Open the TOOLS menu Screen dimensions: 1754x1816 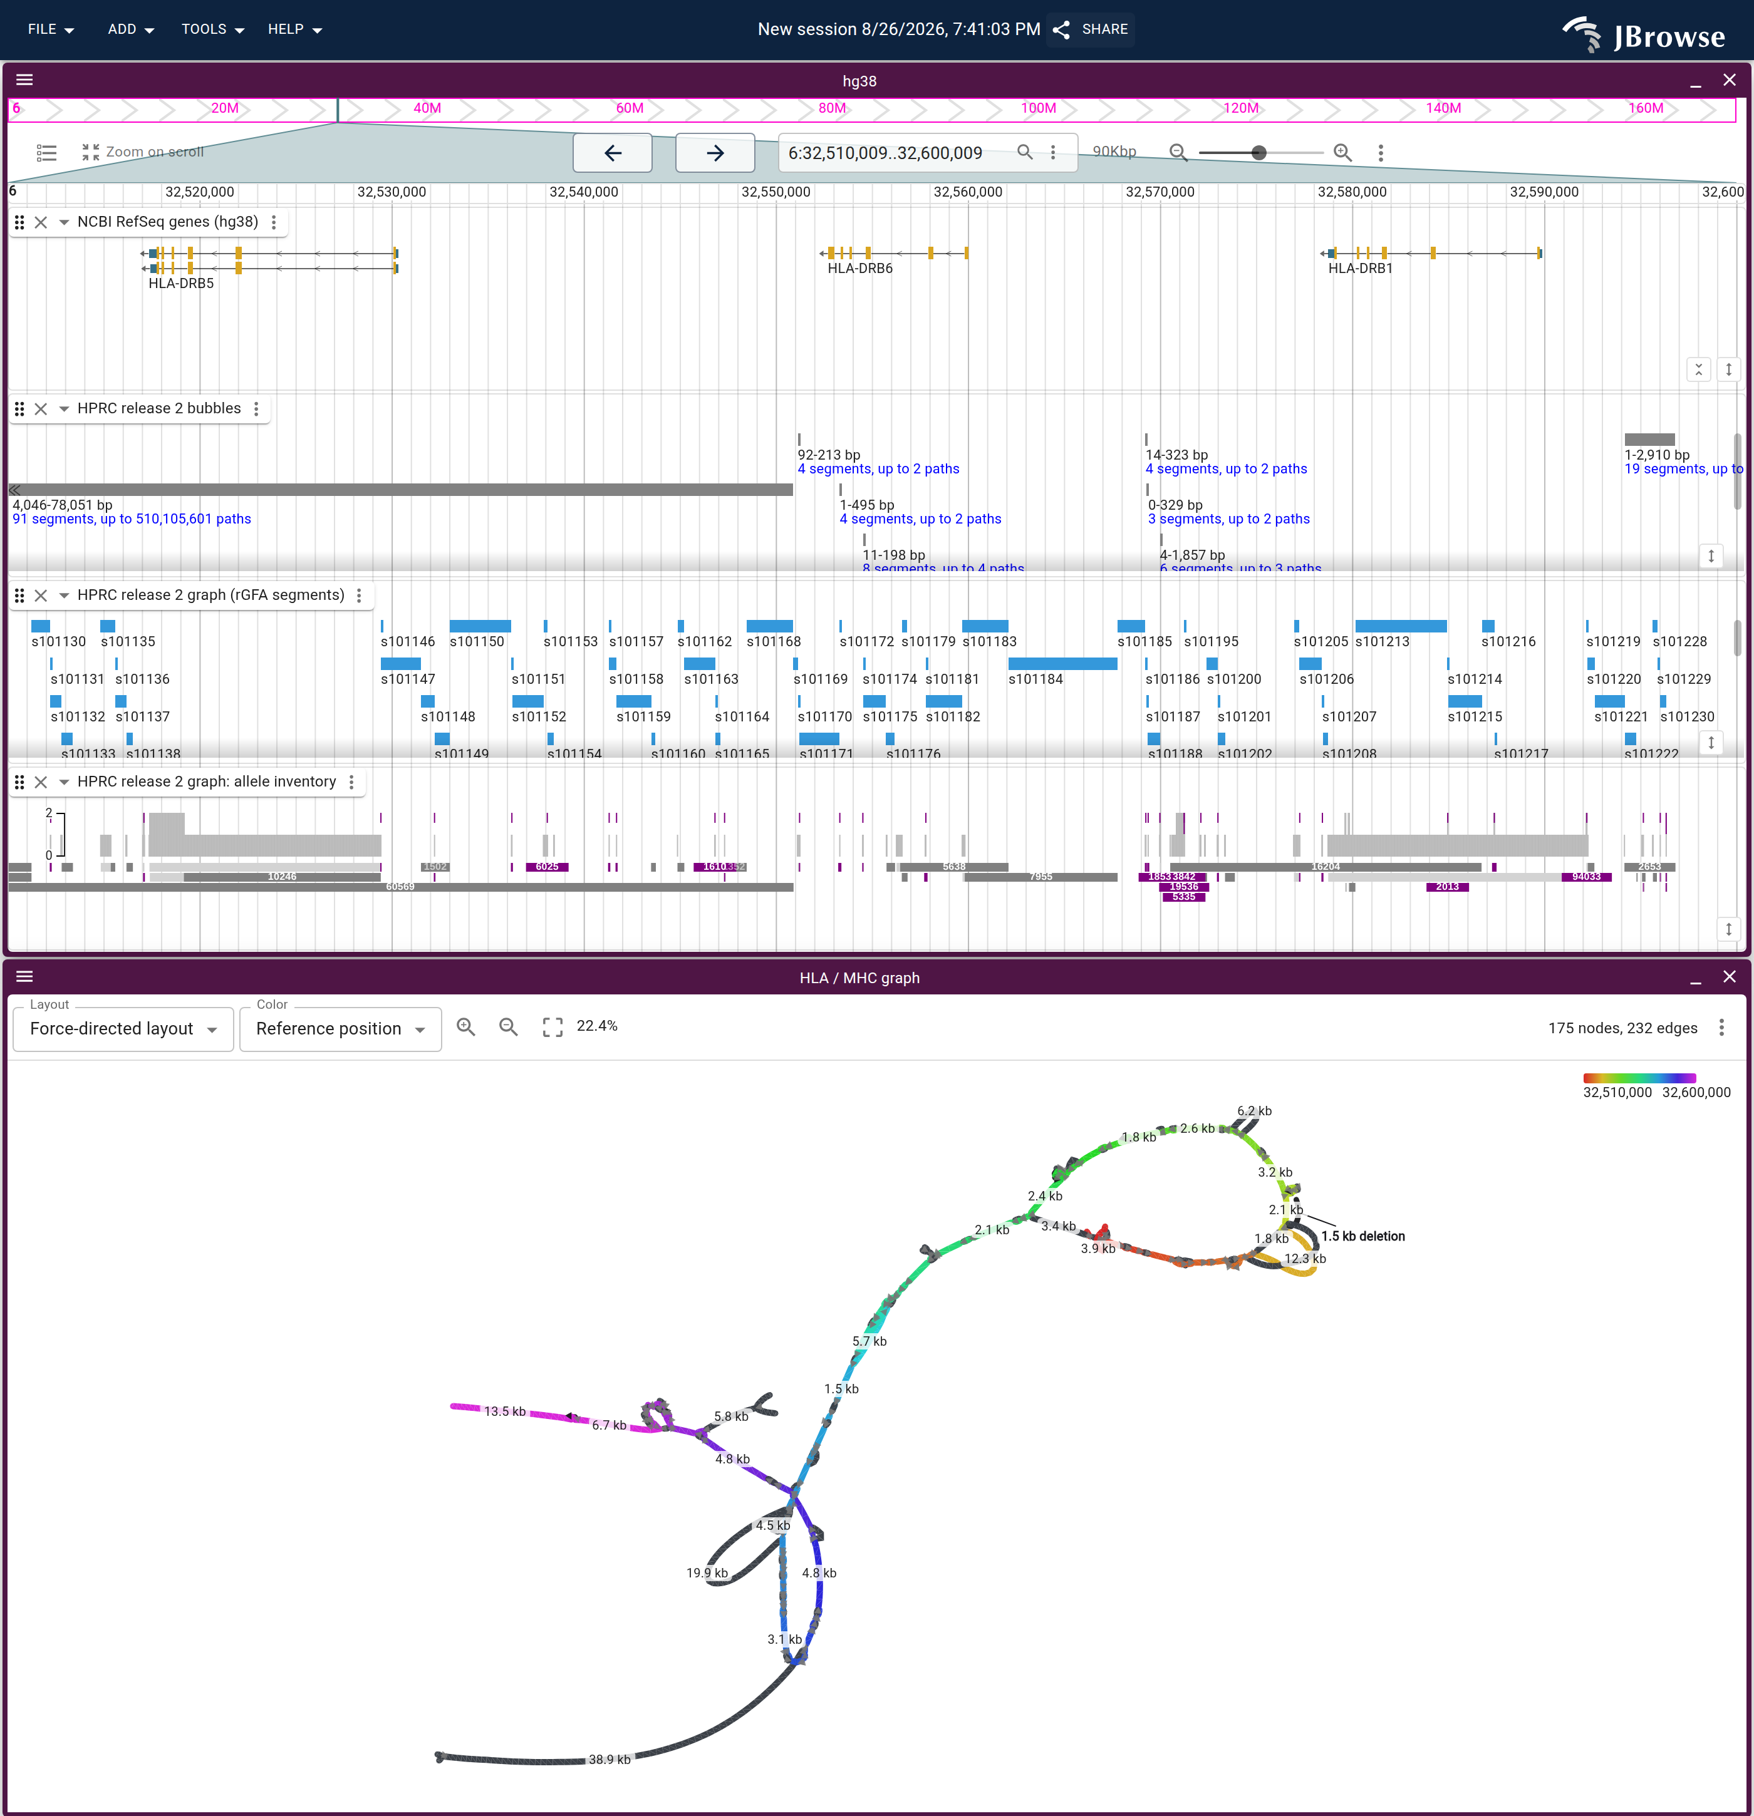[x=212, y=29]
